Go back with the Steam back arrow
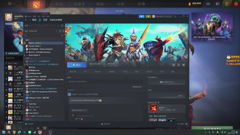Image resolution: width=240 pixels, height=135 pixels. click(26, 20)
